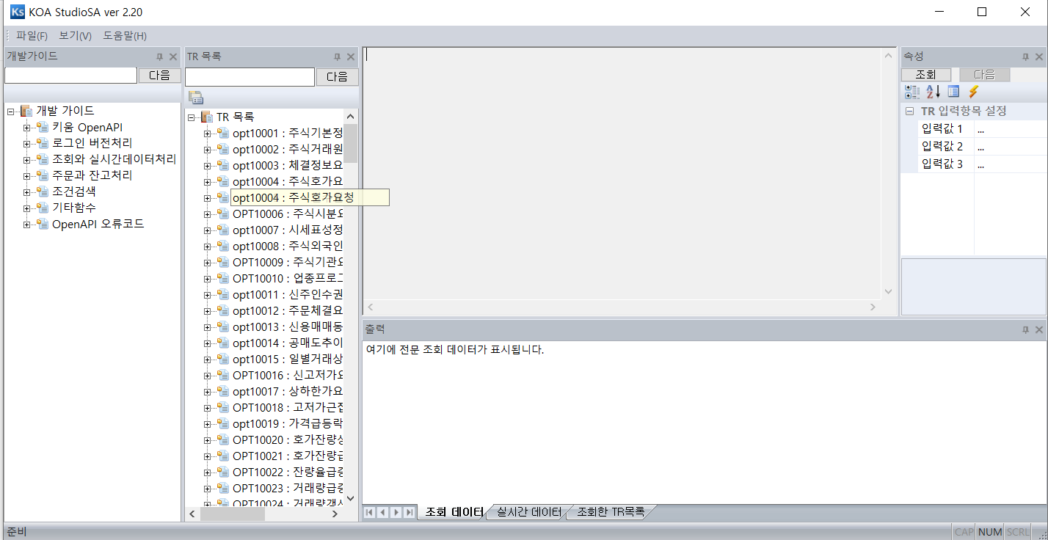Expand the 로그인 버전처리 node
Image resolution: width=1048 pixels, height=540 pixels.
27,144
